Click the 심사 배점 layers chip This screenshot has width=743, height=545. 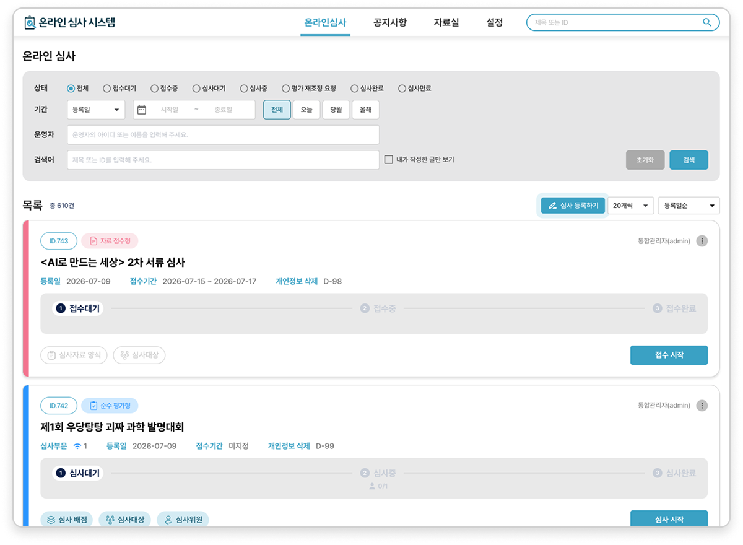(x=67, y=520)
